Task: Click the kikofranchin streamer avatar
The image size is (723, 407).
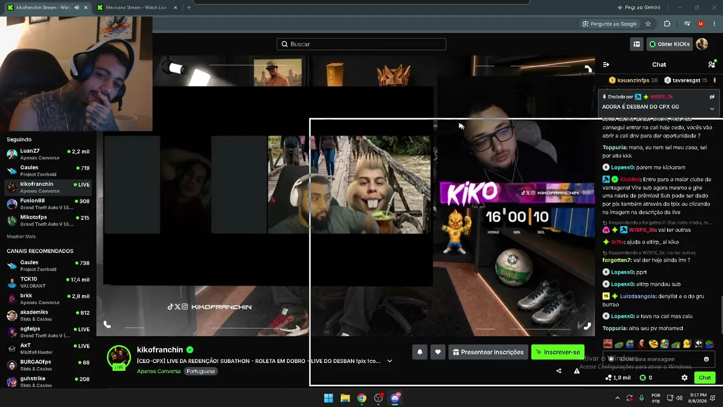Action: [119, 357]
